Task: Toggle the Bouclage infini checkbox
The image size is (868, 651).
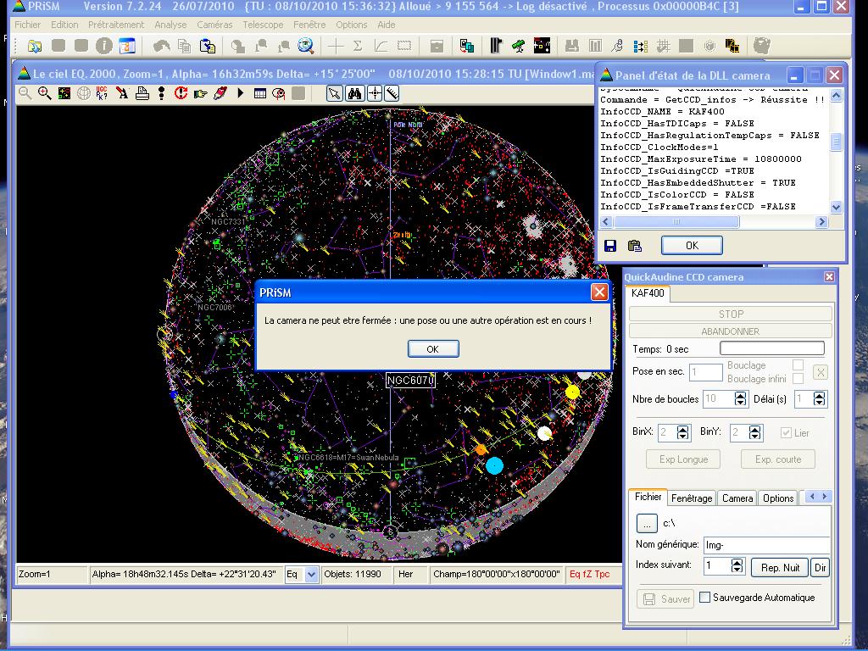Action: click(798, 379)
